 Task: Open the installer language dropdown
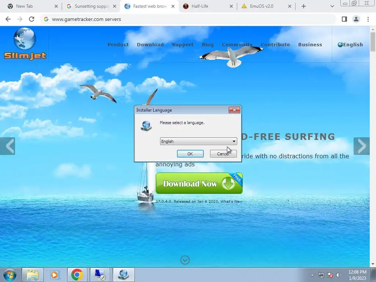(198, 141)
